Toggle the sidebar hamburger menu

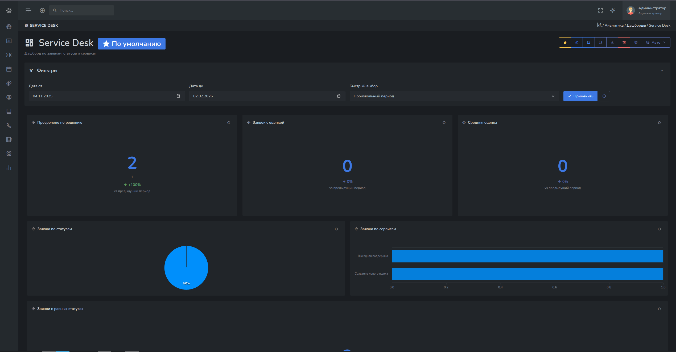coord(28,10)
